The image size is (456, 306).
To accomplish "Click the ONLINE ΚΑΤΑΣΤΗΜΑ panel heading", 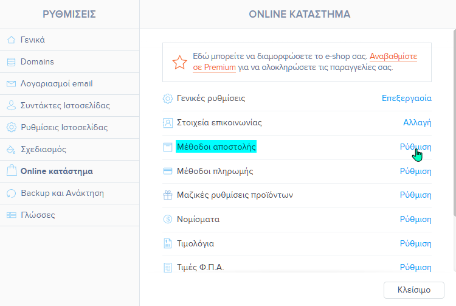I will [x=300, y=14].
